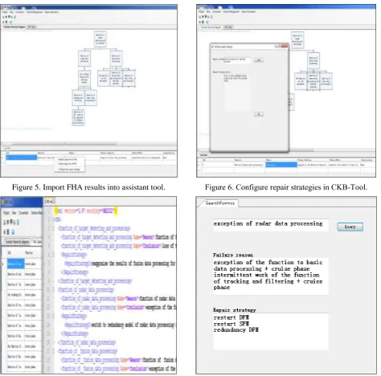Click the highlighted blue table cell in Figure 6 window
The height and width of the screenshot is (376, 381).
point(281,165)
